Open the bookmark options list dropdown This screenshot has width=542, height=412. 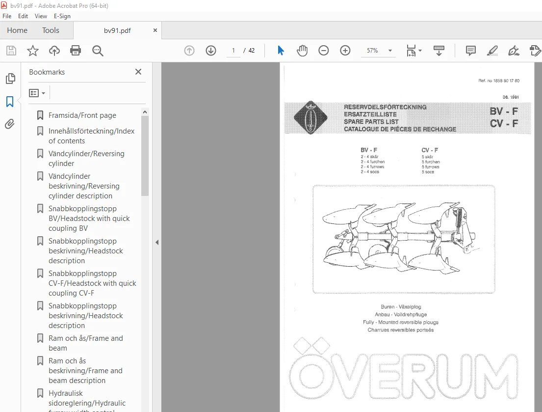point(37,93)
